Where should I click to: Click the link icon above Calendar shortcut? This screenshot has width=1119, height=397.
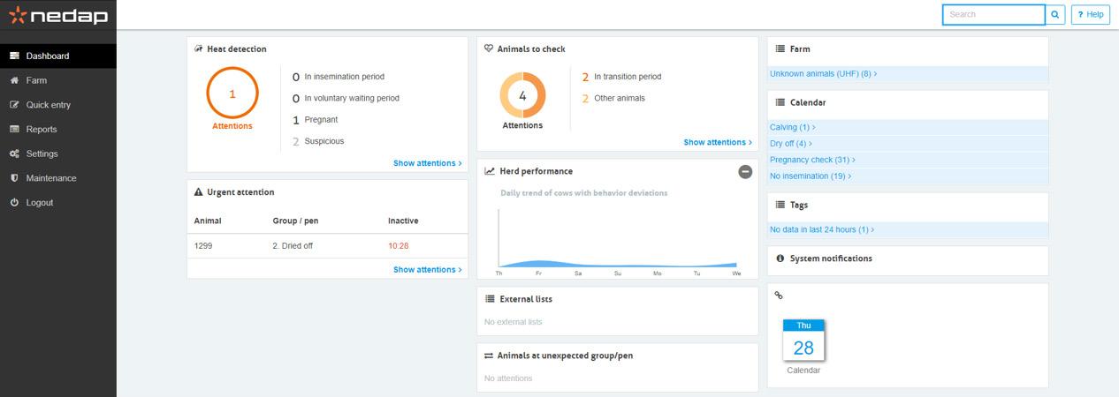pyautogui.click(x=779, y=296)
